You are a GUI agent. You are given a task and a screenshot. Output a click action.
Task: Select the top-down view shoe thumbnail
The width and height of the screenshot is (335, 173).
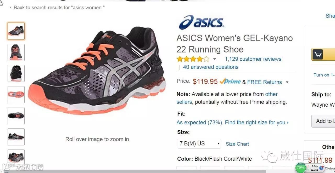pos(16,116)
